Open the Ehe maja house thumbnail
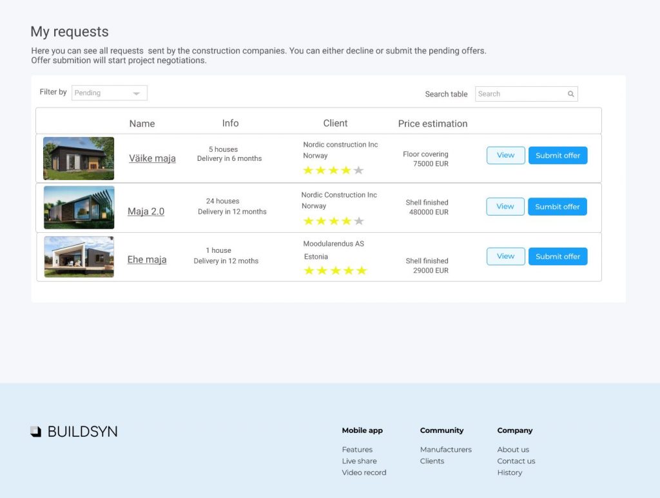Viewport: 660px width, 498px height. 79,257
